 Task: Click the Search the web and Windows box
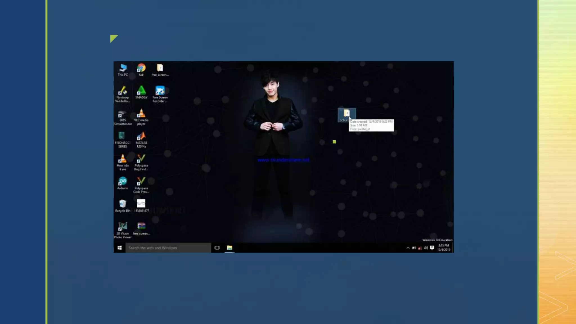[x=168, y=248]
